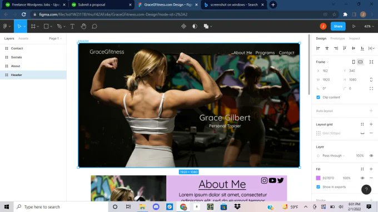The image size is (378, 212).
Task: Click the purple D27EF0 fill swatch
Action: click(318, 178)
